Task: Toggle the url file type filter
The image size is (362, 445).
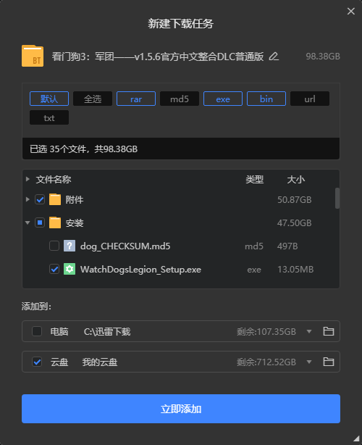Action: coord(310,99)
